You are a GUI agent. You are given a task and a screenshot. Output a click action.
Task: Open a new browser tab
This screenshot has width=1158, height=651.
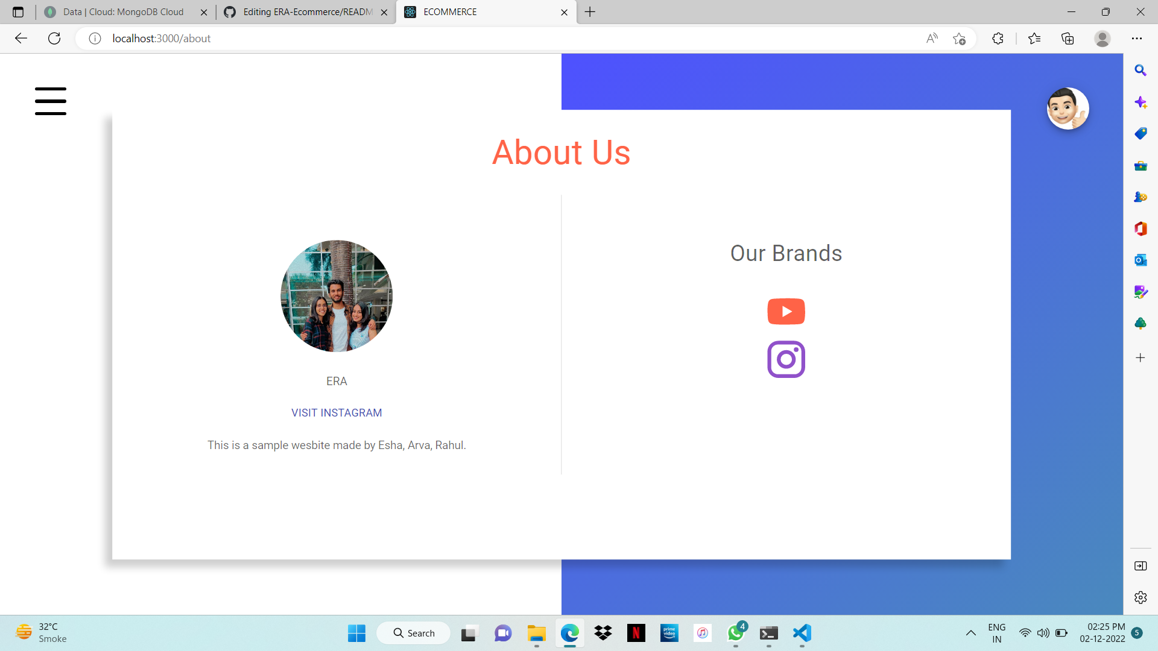590,12
